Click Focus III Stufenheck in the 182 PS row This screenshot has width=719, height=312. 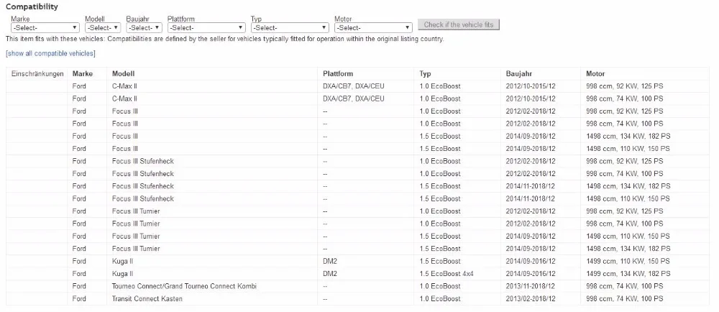point(143,186)
